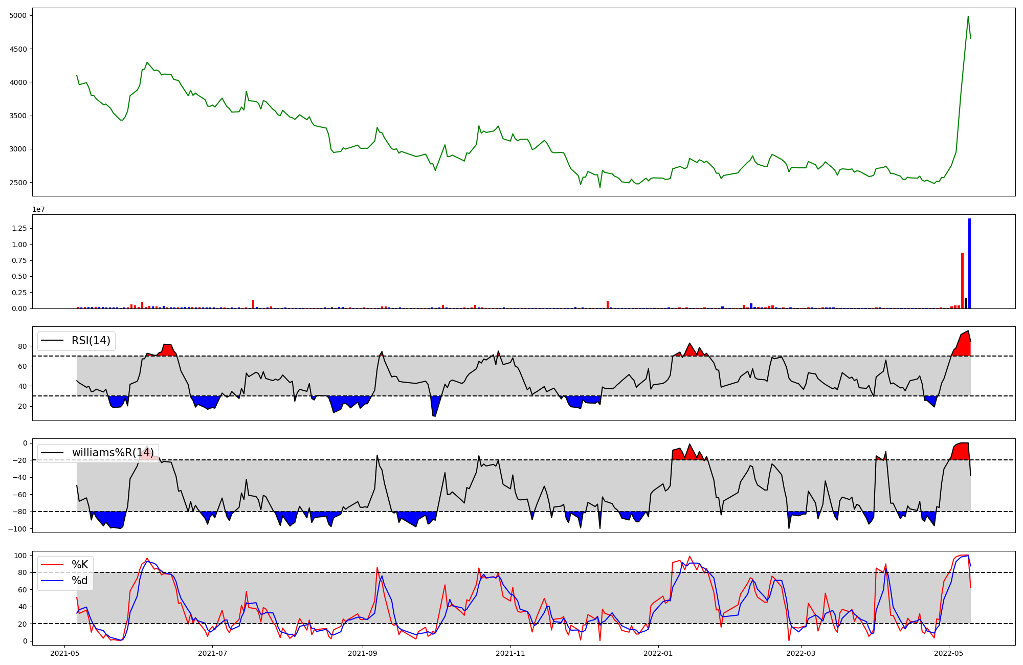Click the -100 Williams axis tick label

point(17,528)
